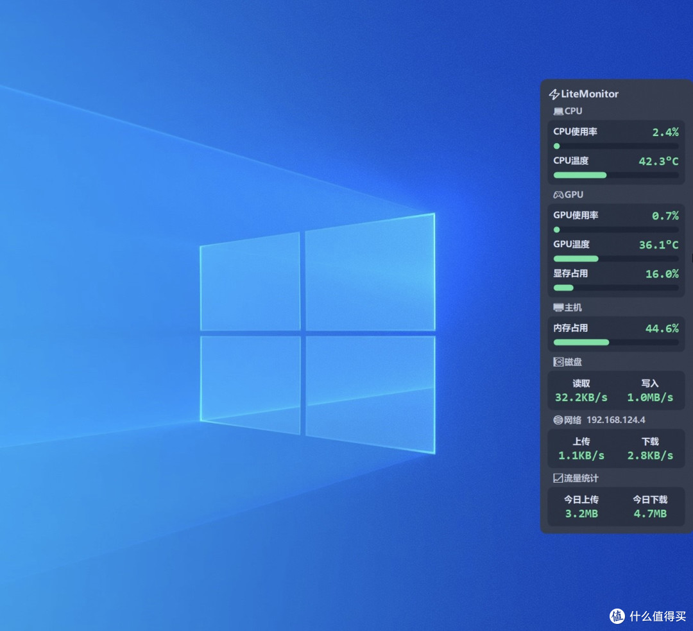The image size is (693, 631).
Task: Click the 主机 section header text
Action: (573, 307)
